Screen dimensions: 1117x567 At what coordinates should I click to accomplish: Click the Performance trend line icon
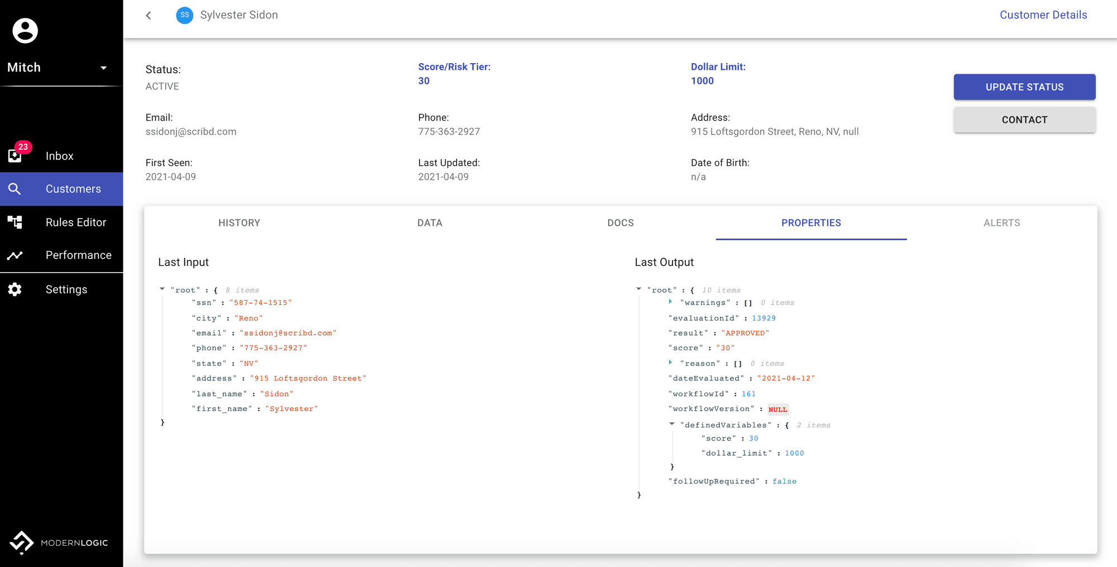tap(15, 255)
